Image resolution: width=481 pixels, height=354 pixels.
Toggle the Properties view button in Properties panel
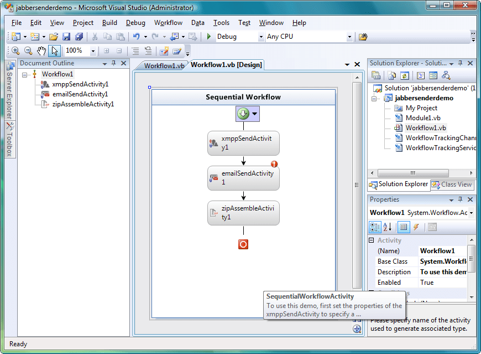(404, 227)
